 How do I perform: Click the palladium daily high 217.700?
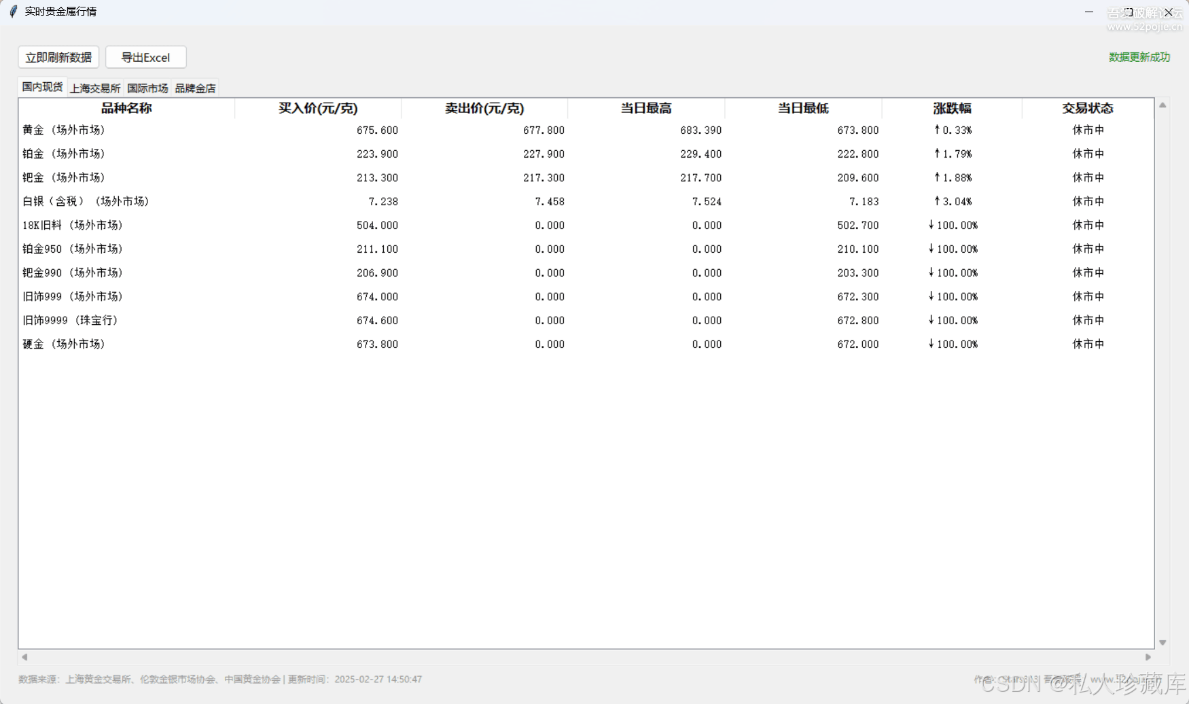(700, 177)
